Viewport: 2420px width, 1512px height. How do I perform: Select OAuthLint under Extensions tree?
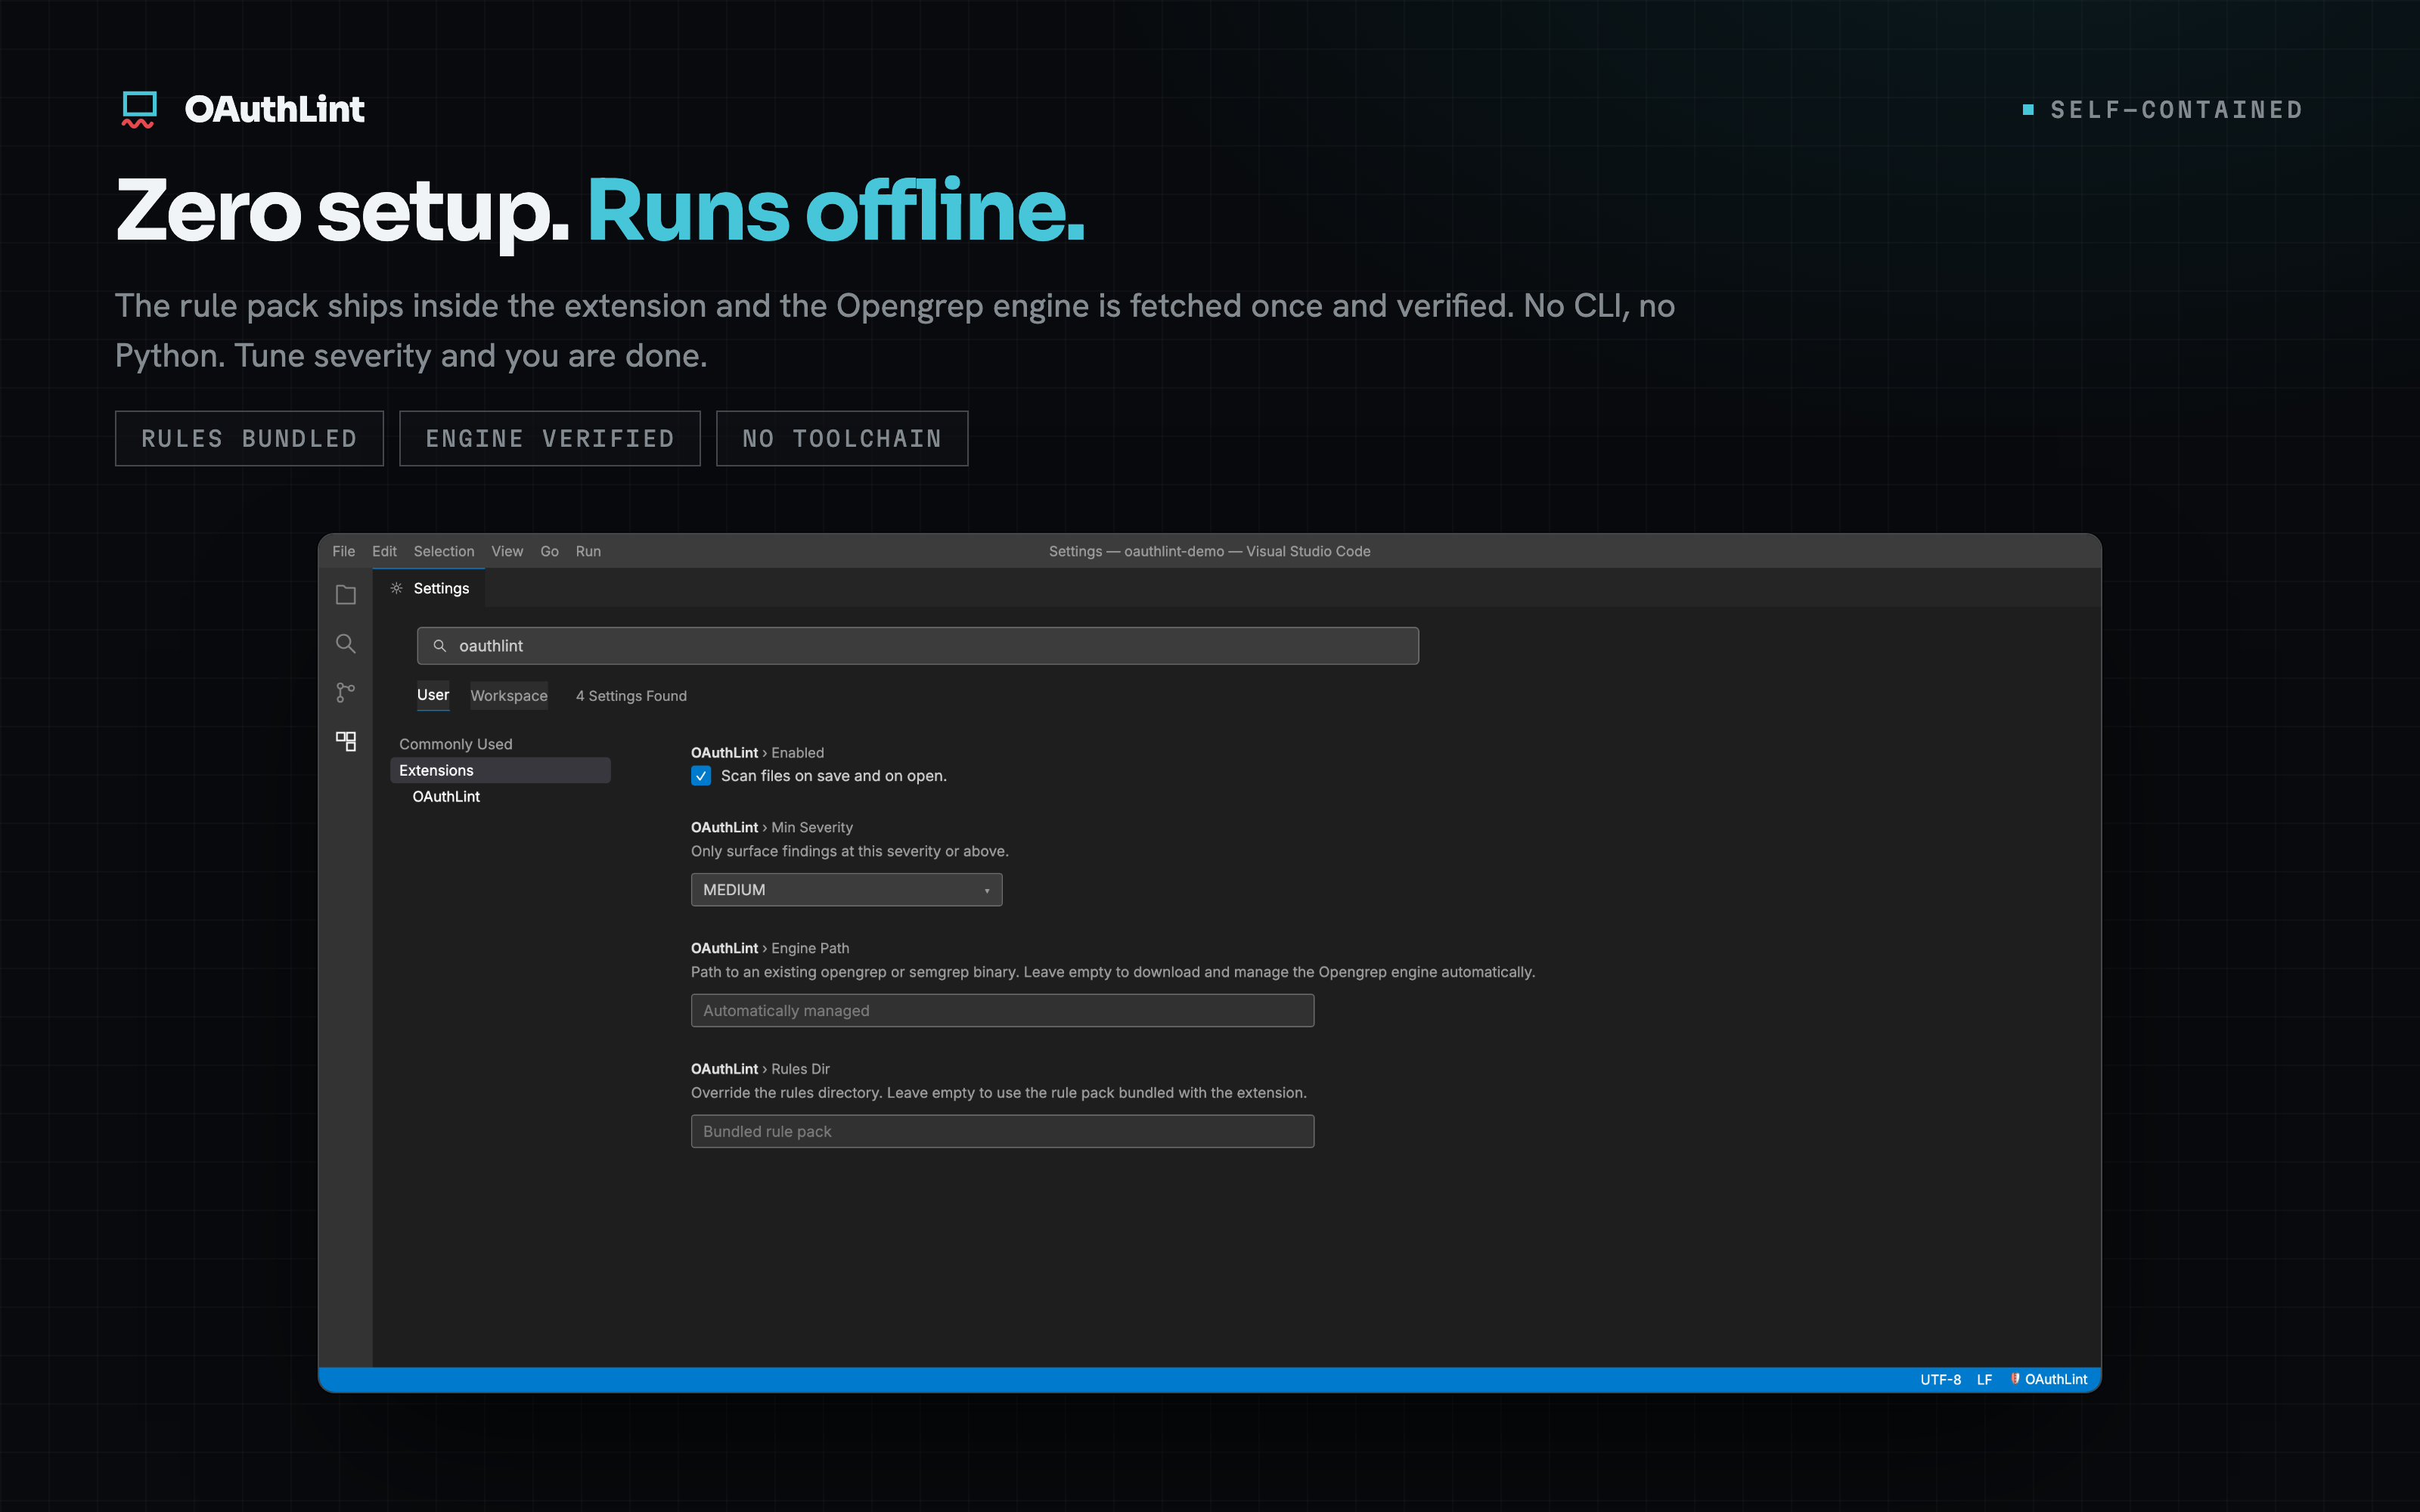(446, 796)
